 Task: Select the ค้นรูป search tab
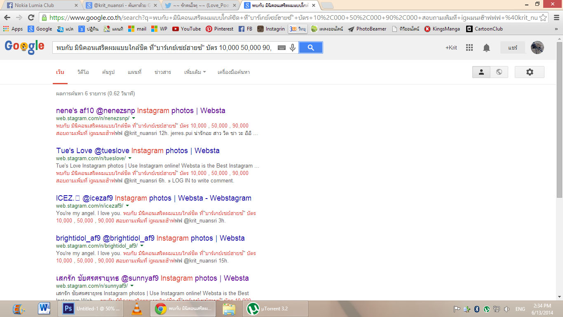tap(108, 72)
